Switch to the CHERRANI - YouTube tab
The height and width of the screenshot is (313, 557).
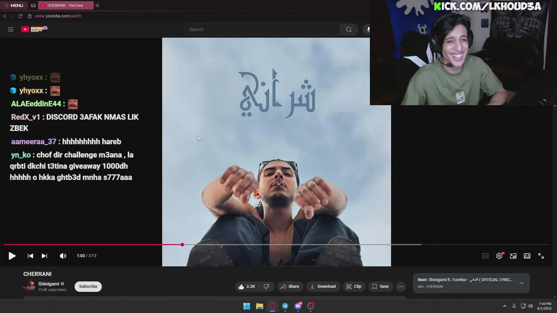66,5
